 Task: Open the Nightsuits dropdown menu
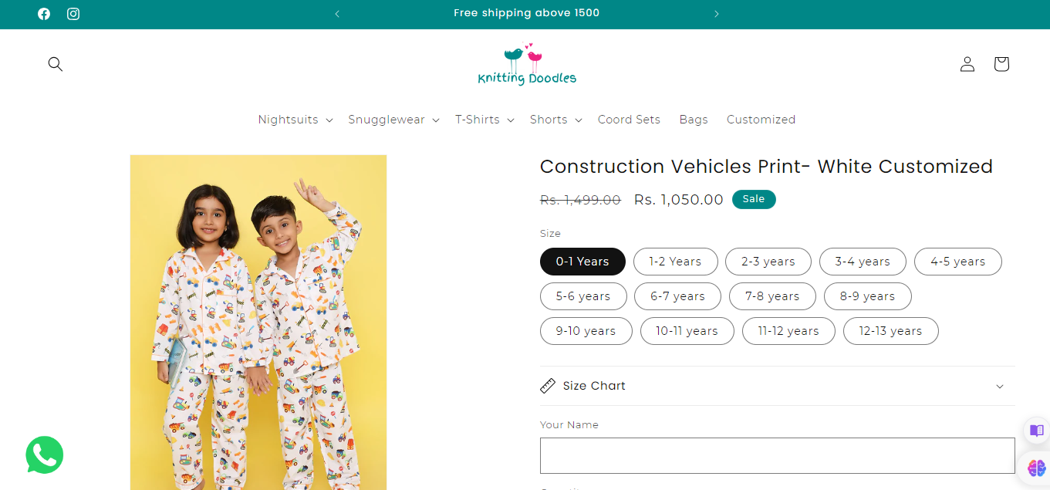tap(295, 120)
